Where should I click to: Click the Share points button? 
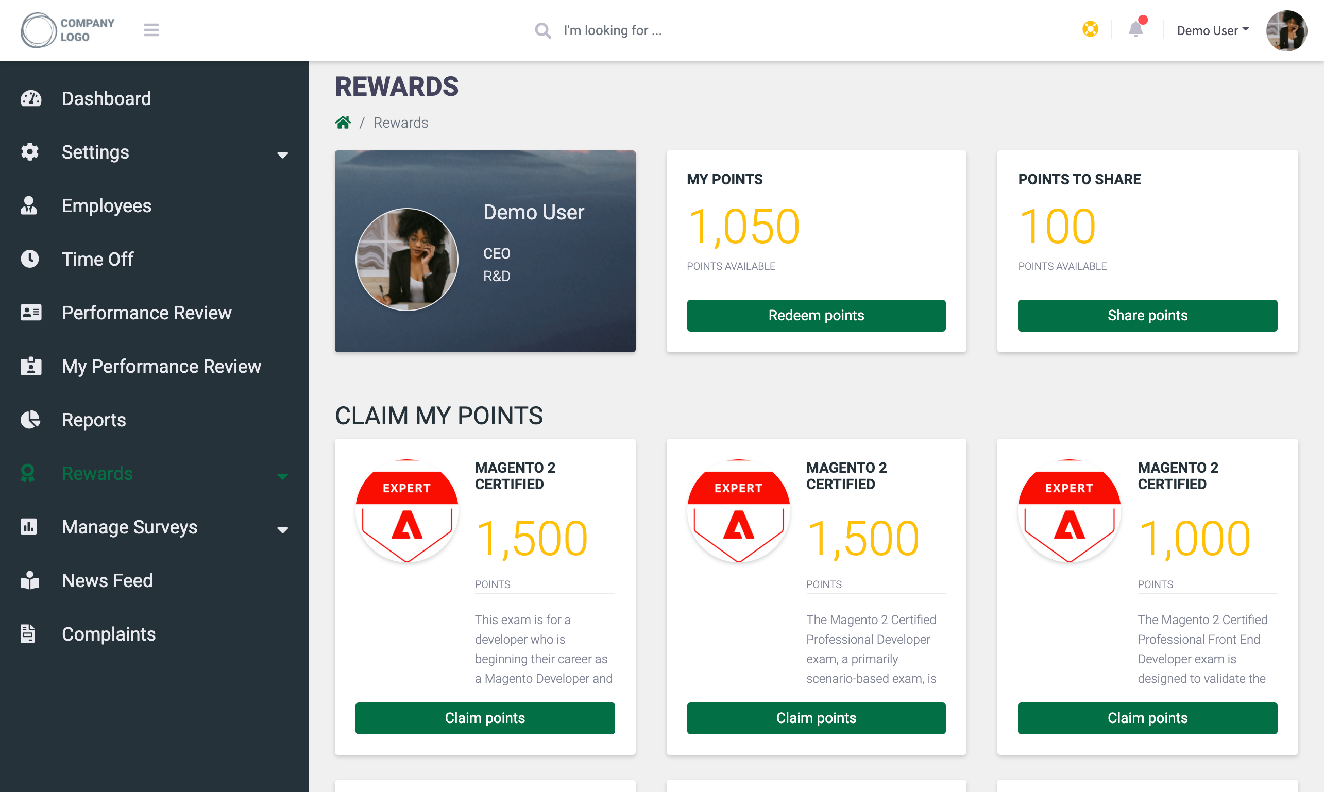1147,316
